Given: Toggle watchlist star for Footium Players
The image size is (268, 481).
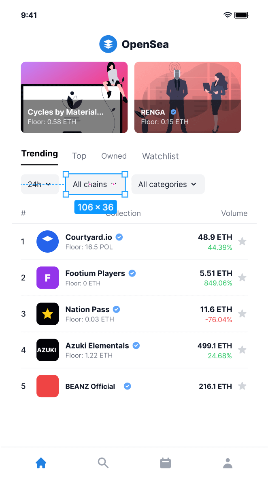Looking at the screenshot, I should coord(242,278).
